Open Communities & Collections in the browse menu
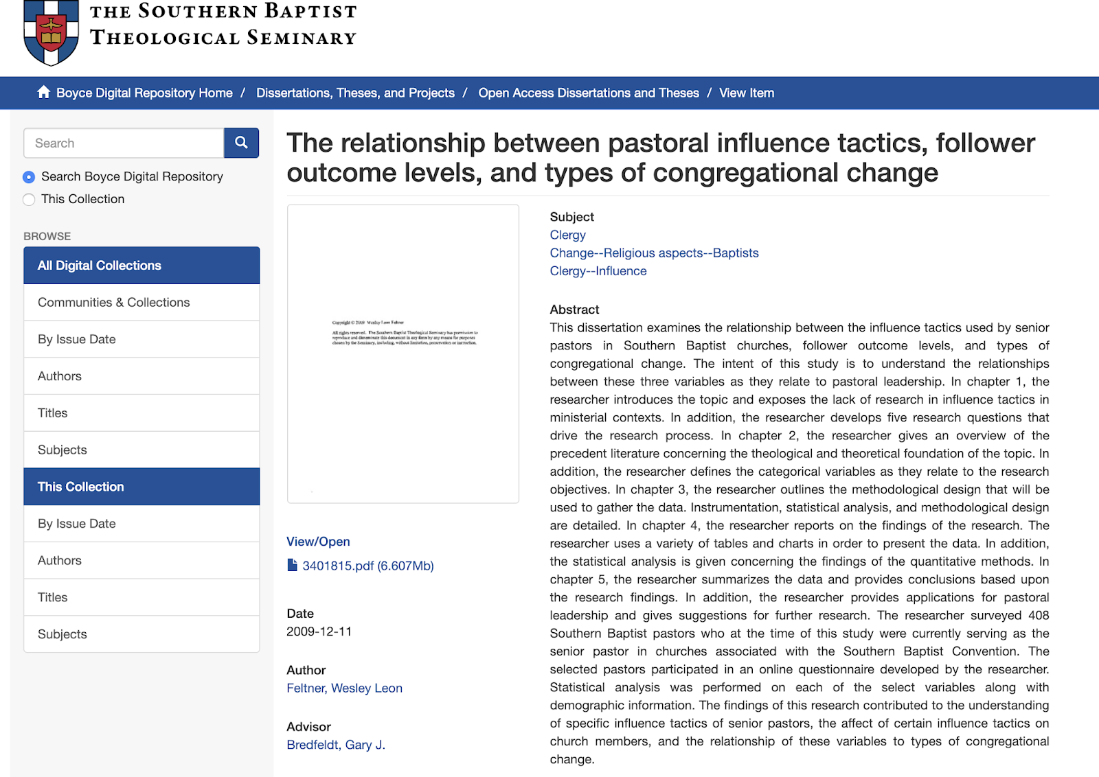1099x777 pixels. (x=141, y=303)
